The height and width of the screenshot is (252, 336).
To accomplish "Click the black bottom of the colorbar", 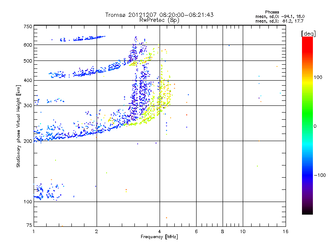I will click(307, 211).
